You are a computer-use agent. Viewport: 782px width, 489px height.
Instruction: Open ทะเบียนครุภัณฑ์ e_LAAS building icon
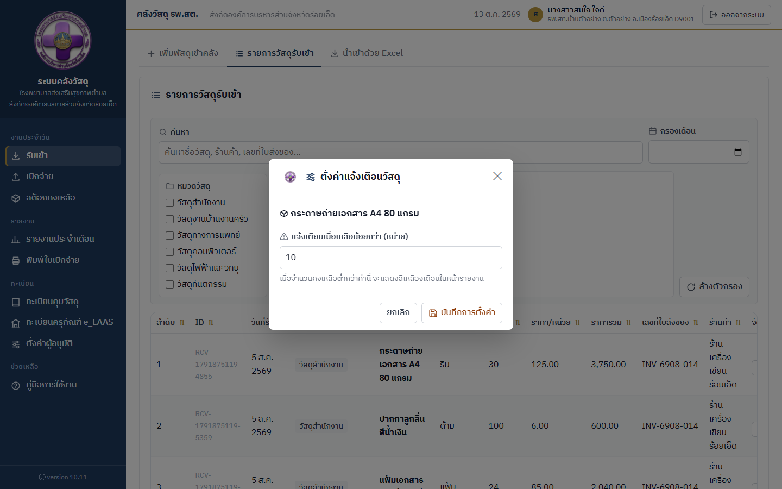click(x=16, y=323)
